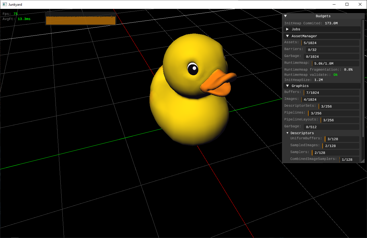Click the Assets: label

pos(291,42)
